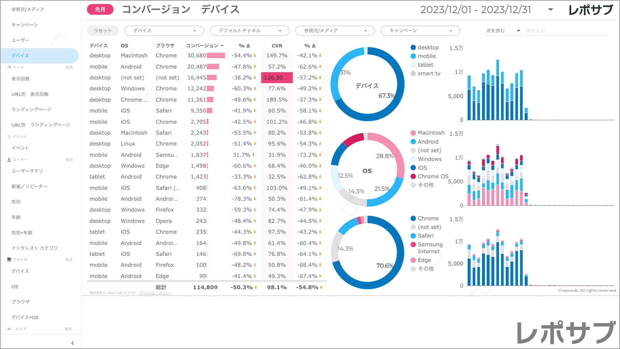Click the event signpost icon in sidebar
620x349 pixels.
tap(9, 136)
